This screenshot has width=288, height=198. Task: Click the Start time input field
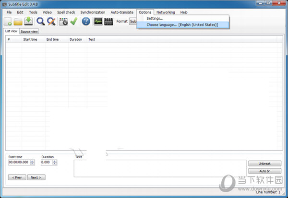[19, 162]
